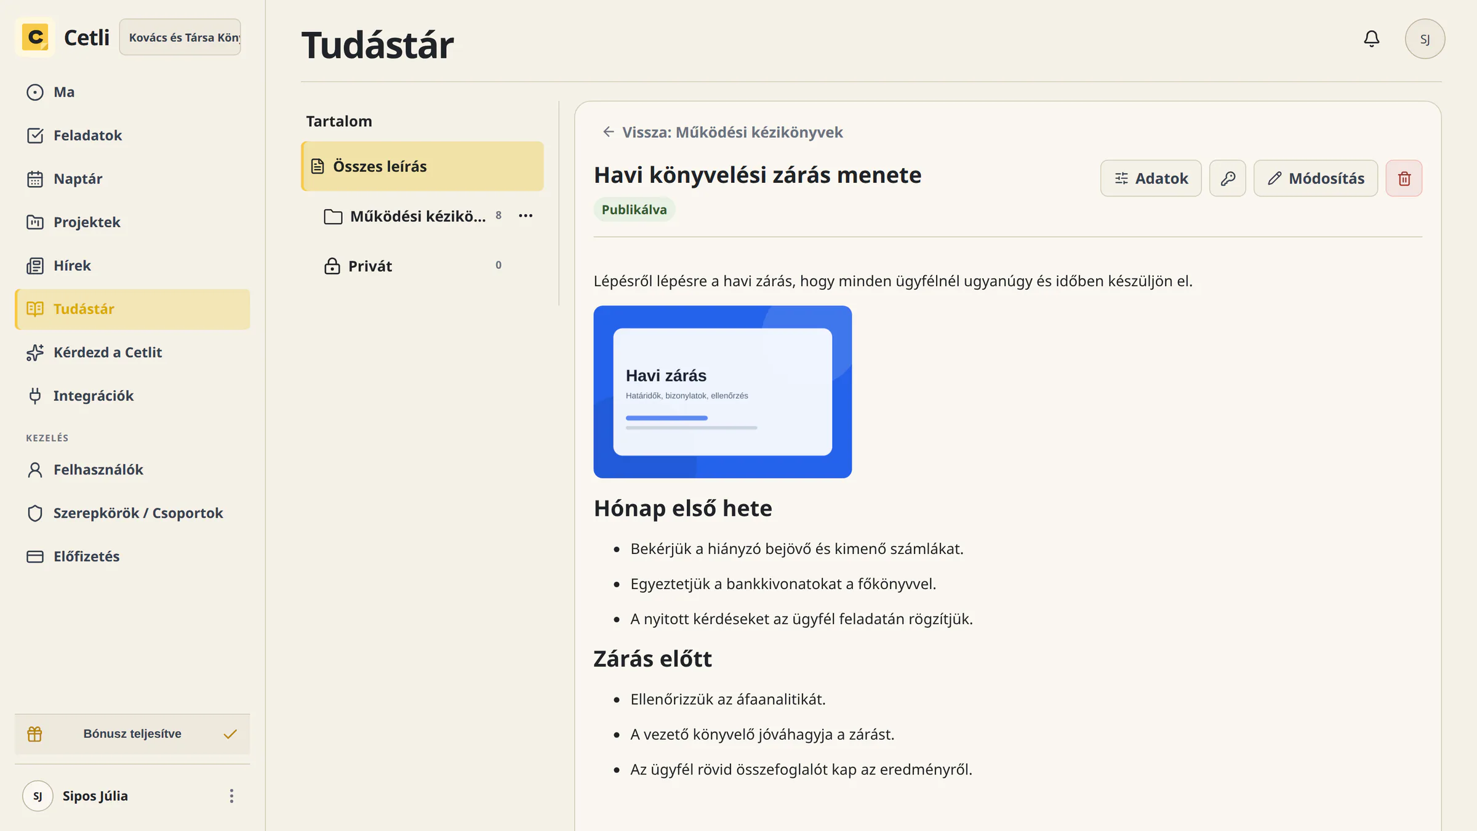
Task: Click the Bónusz teljesítve checkmark
Action: pos(230,734)
